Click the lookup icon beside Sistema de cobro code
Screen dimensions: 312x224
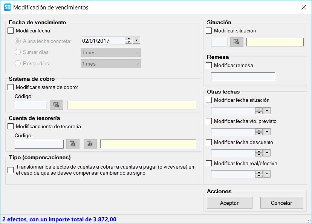[x=57, y=105]
